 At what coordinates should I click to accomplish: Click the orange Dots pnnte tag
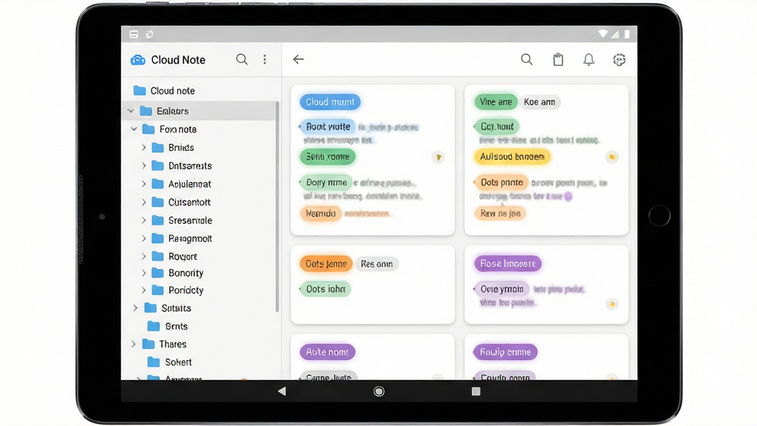(502, 183)
